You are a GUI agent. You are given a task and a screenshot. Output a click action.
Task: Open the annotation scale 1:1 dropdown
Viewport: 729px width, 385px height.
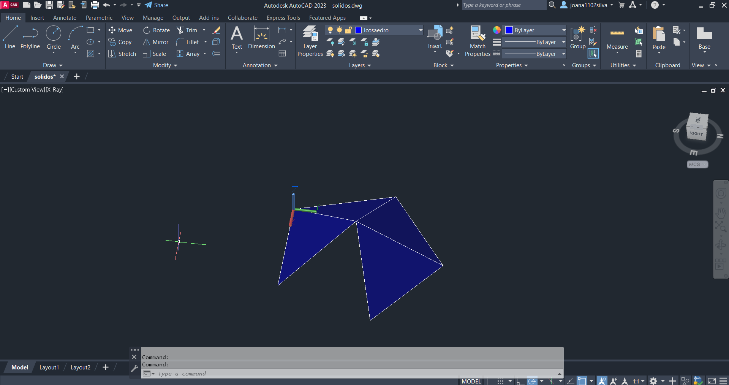pyautogui.click(x=639, y=381)
